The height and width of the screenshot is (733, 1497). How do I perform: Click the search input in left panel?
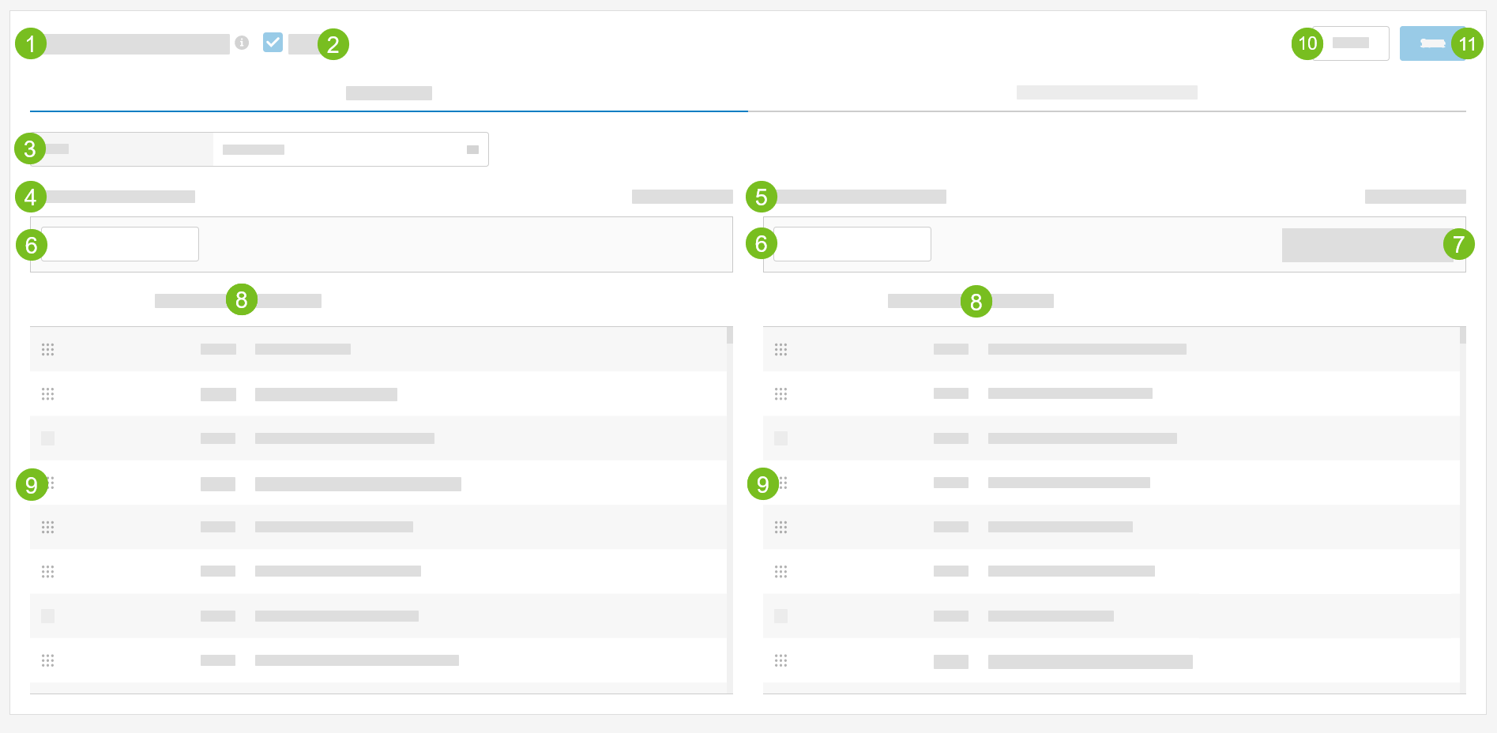[120, 244]
